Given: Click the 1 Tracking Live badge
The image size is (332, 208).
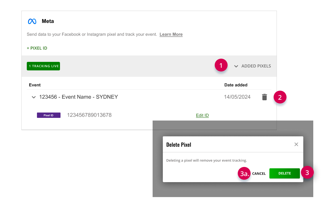Looking at the screenshot, I should 43,66.
